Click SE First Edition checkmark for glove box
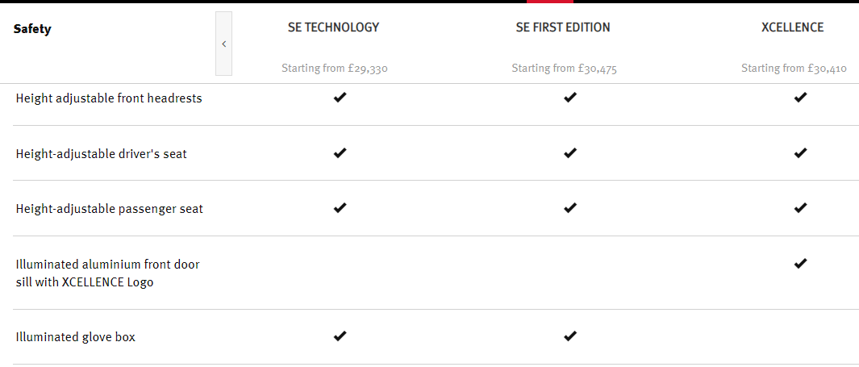The width and height of the screenshot is (859, 367). tap(570, 336)
